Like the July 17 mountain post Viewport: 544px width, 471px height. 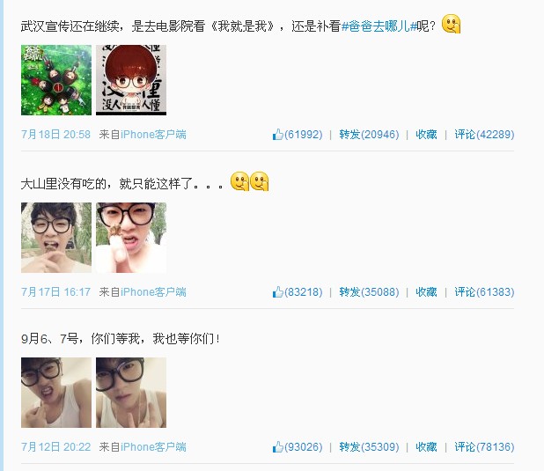pyautogui.click(x=298, y=292)
